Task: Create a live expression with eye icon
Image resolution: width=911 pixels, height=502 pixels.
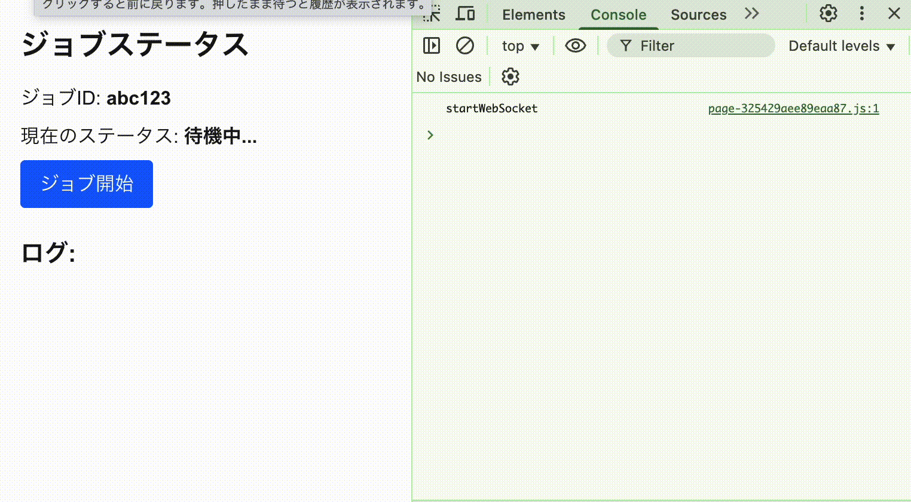Action: (575, 46)
